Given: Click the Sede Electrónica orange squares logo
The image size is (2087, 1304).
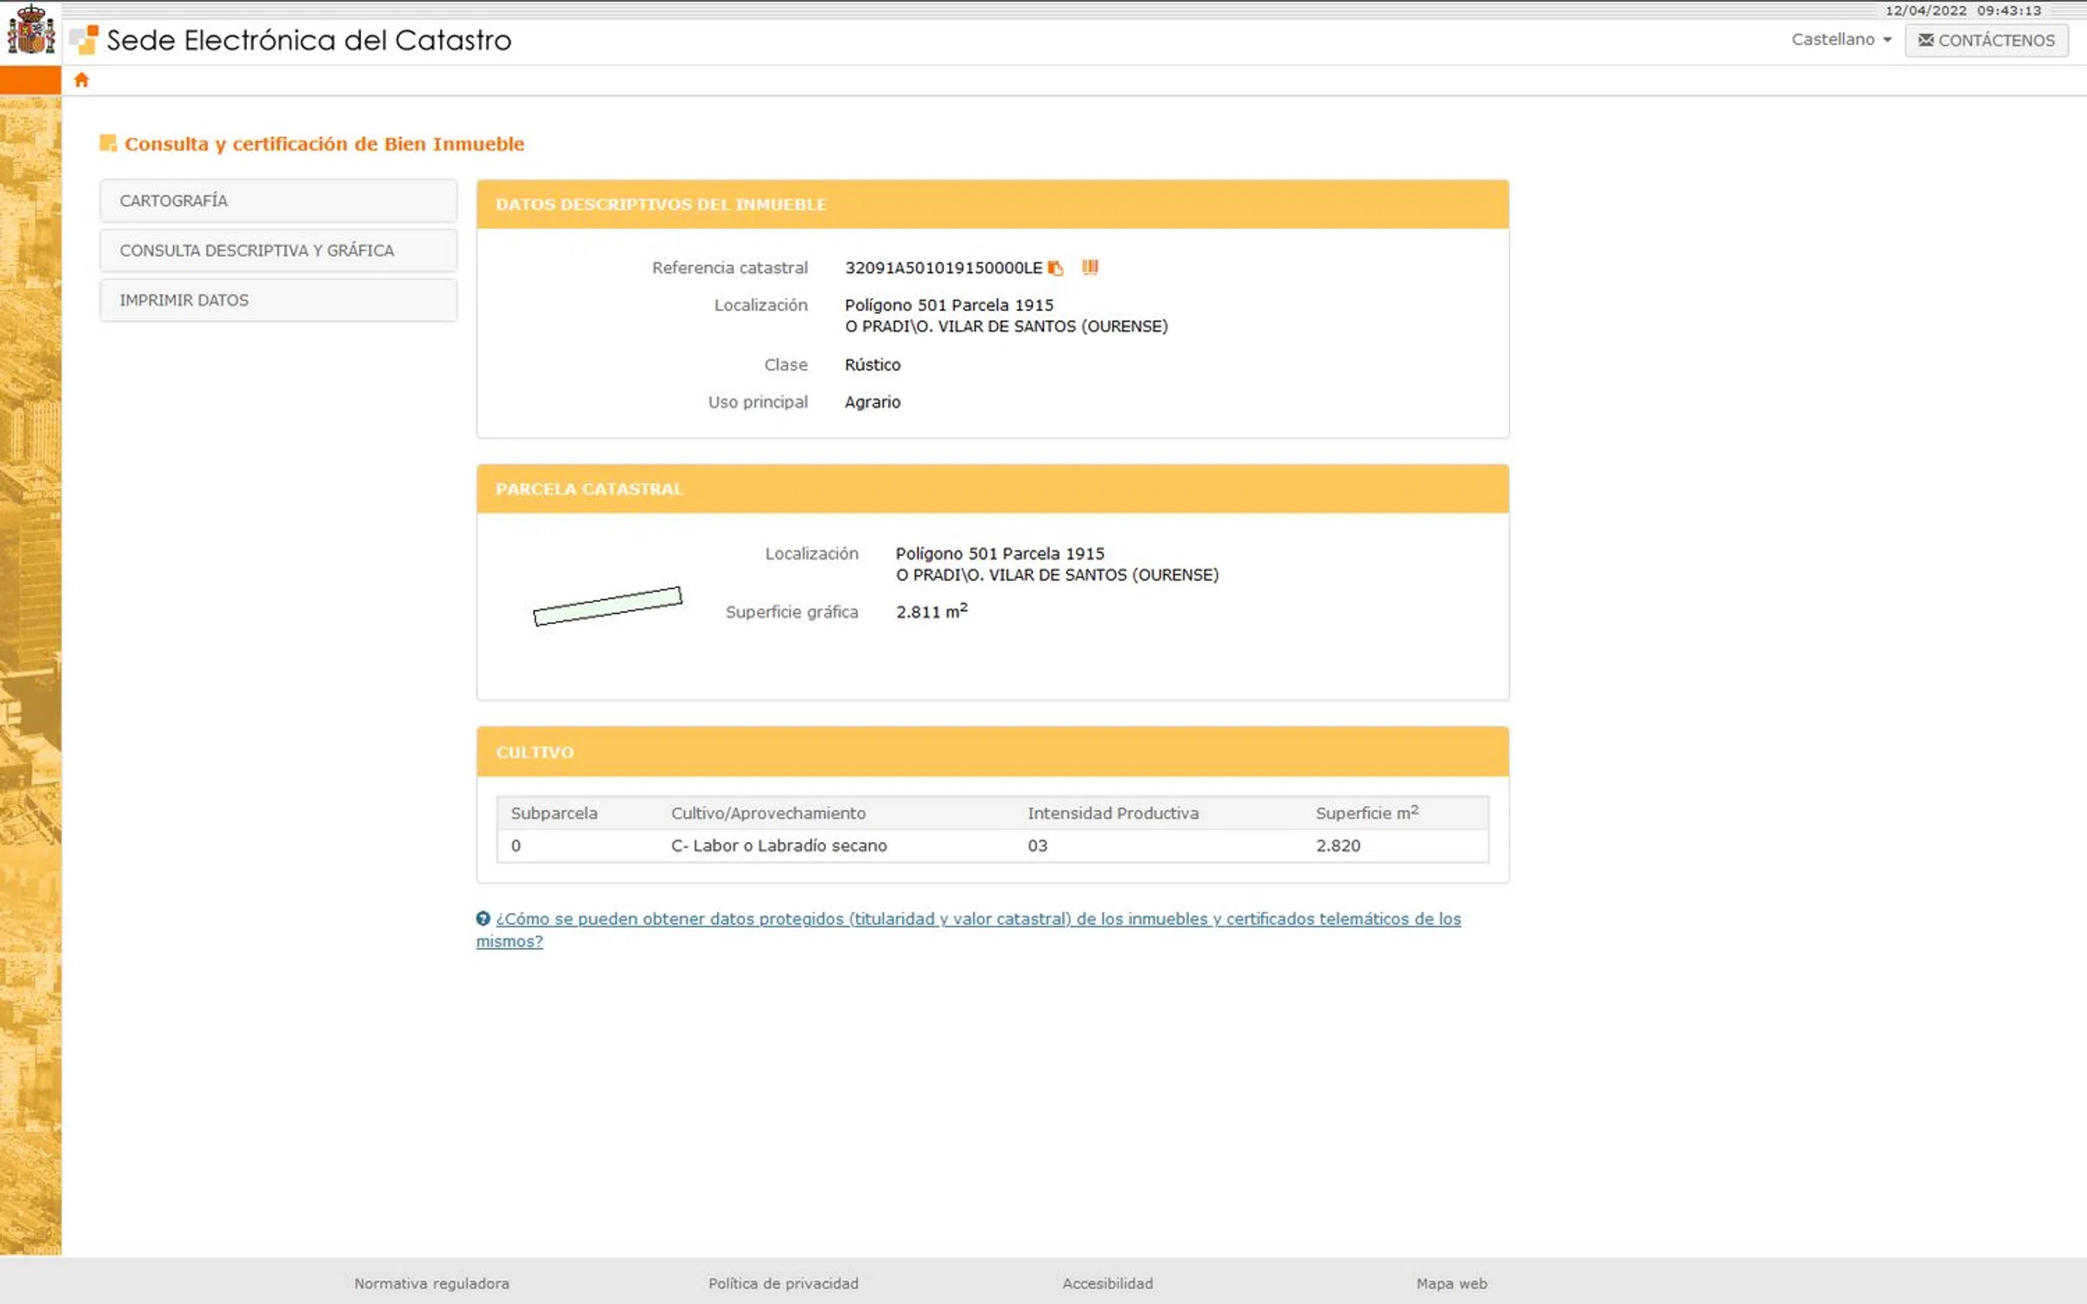Looking at the screenshot, I should [x=84, y=39].
